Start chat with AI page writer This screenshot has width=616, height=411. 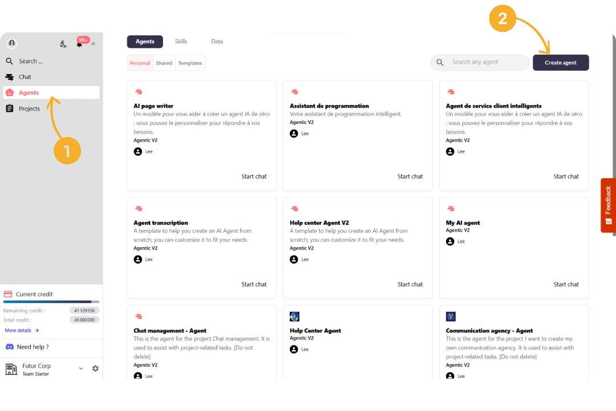254,176
